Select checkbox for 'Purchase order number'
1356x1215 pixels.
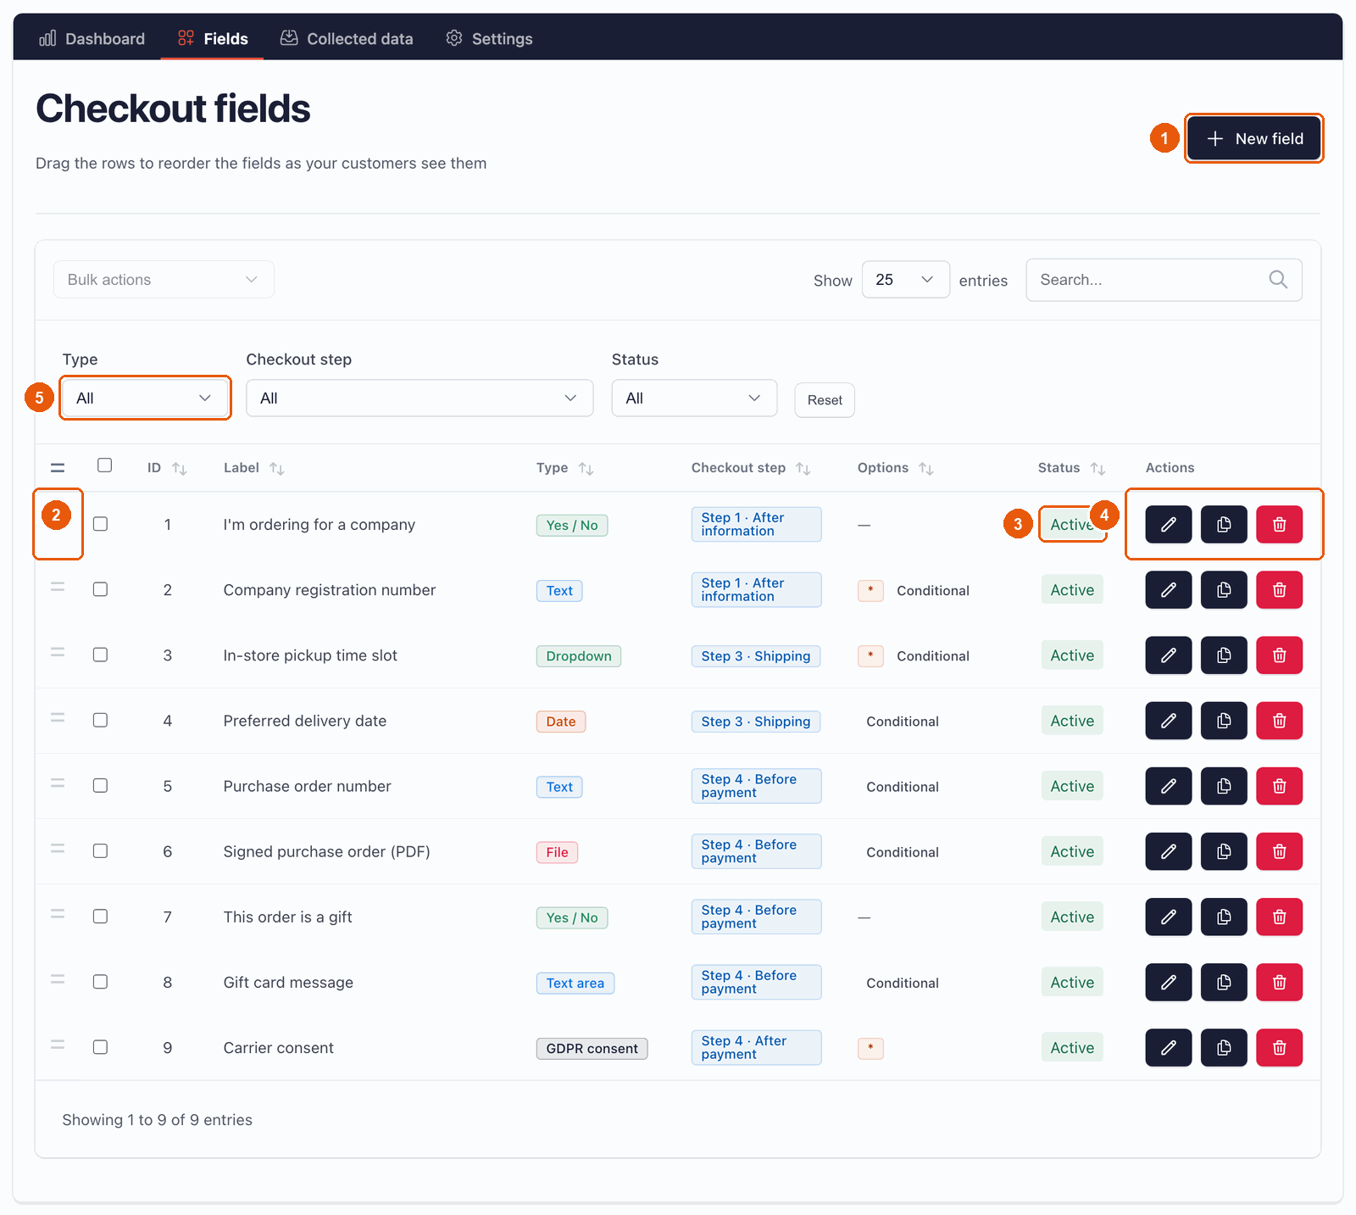tap(100, 785)
